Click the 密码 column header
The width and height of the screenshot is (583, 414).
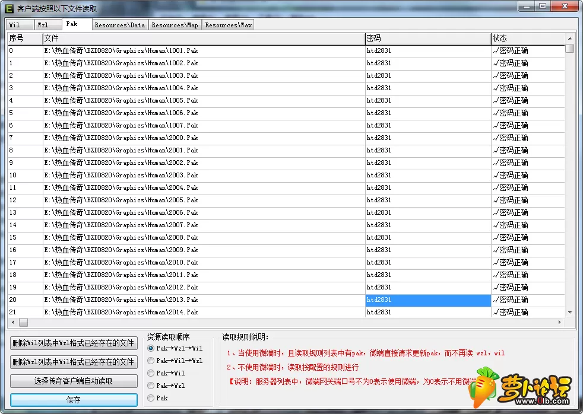click(428, 38)
